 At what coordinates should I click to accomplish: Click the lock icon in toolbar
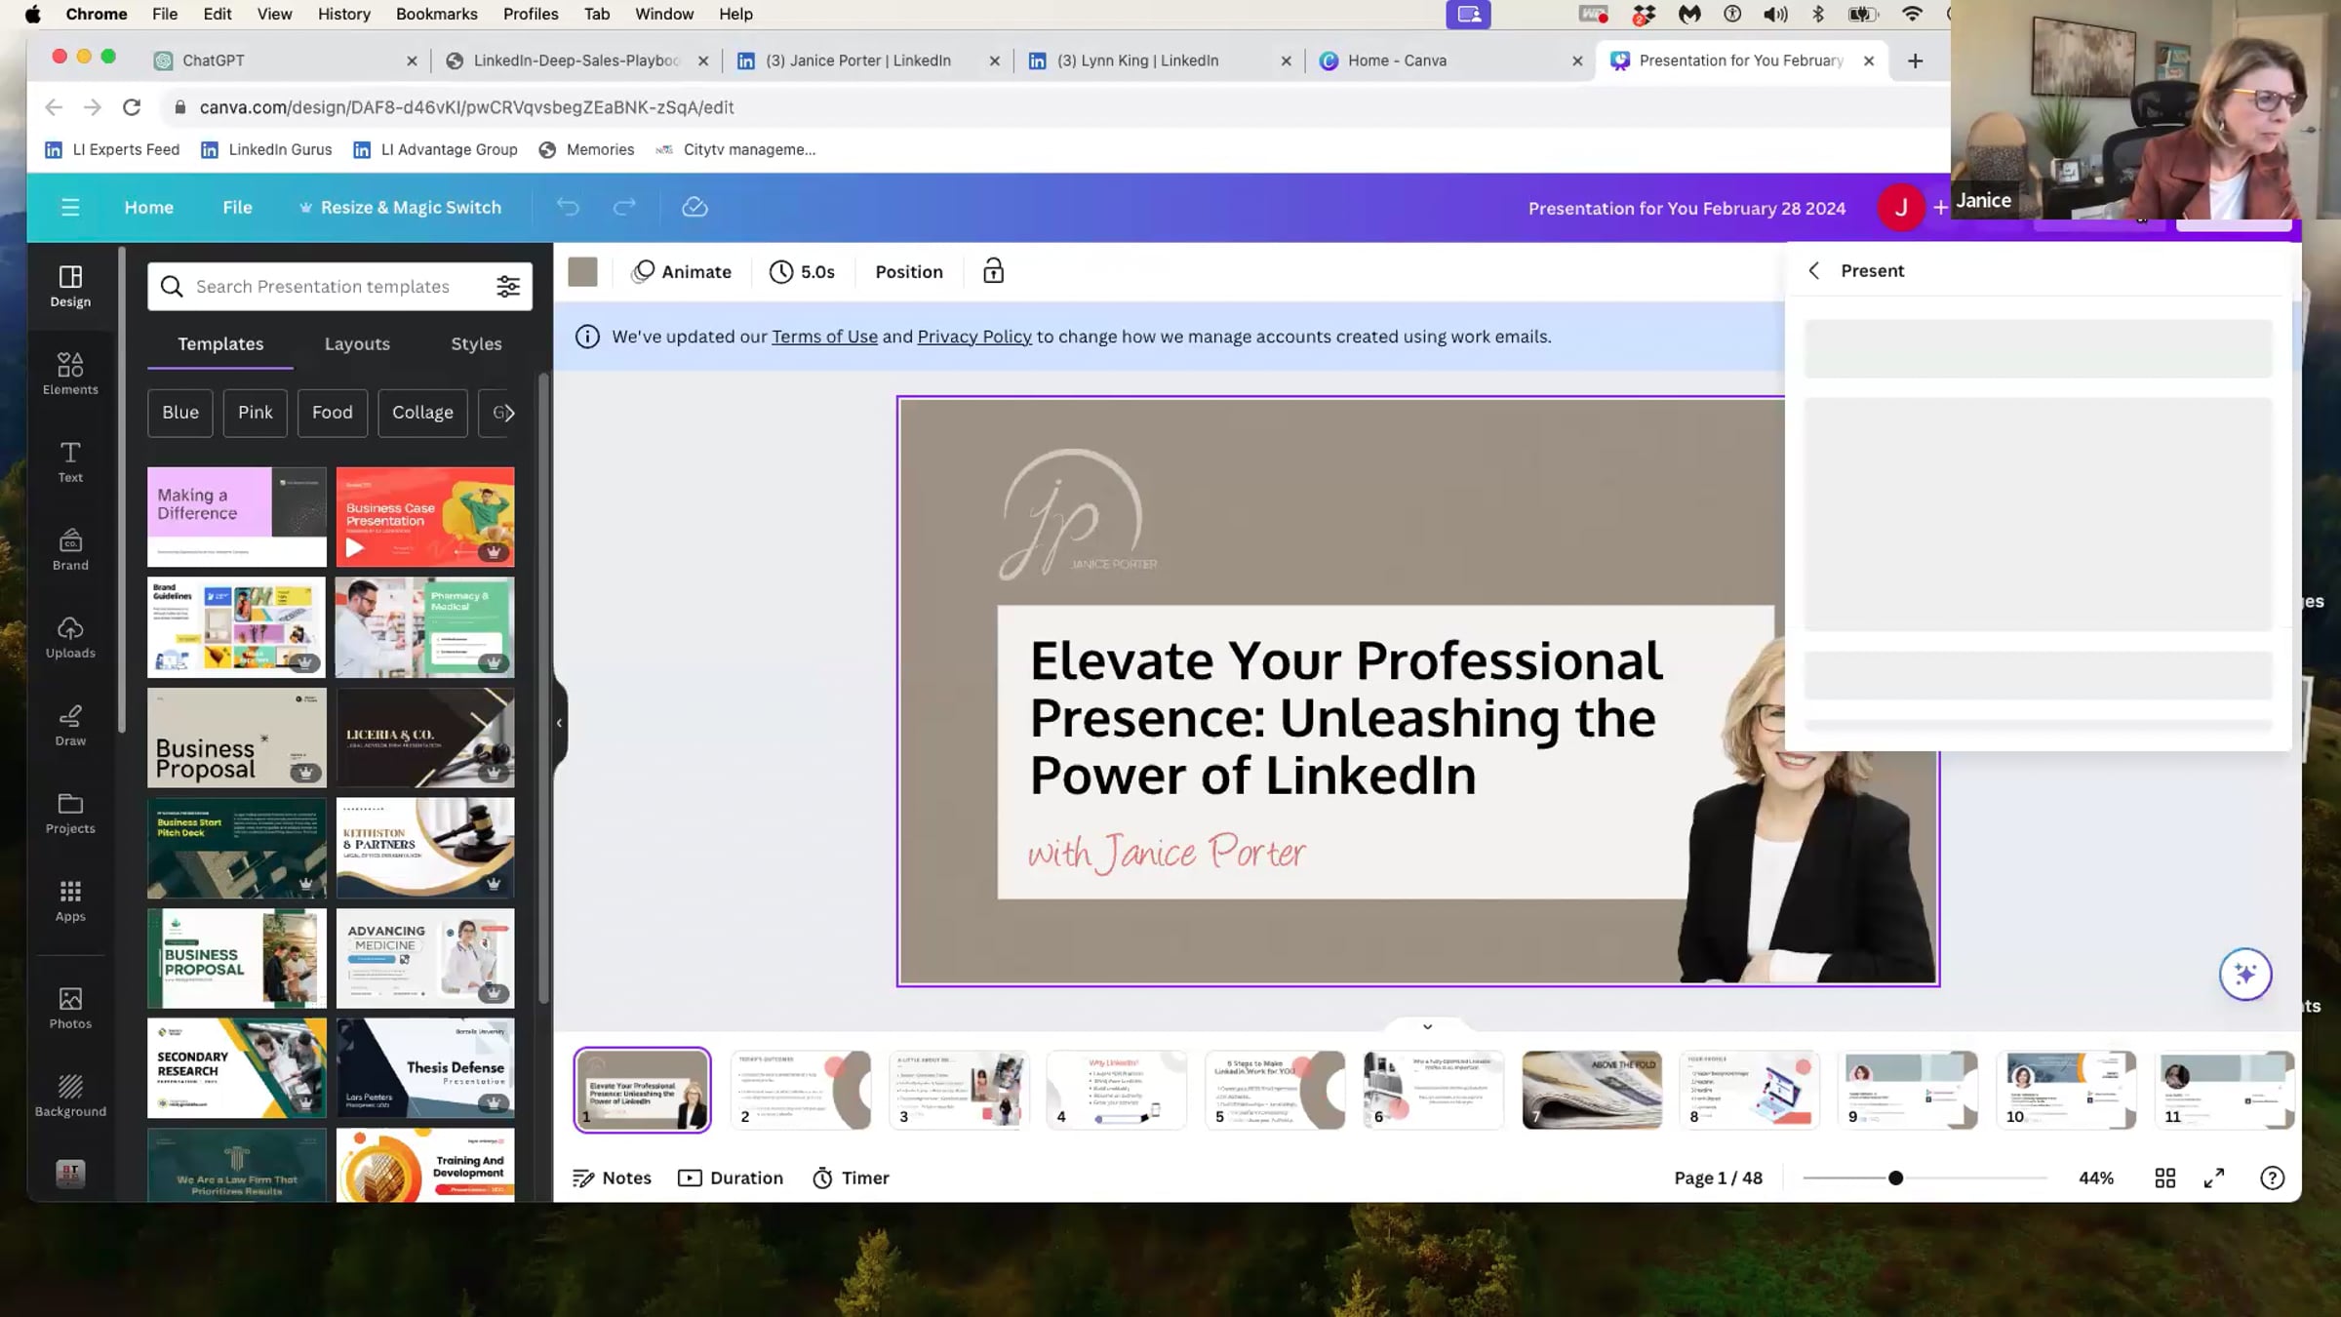coord(993,271)
